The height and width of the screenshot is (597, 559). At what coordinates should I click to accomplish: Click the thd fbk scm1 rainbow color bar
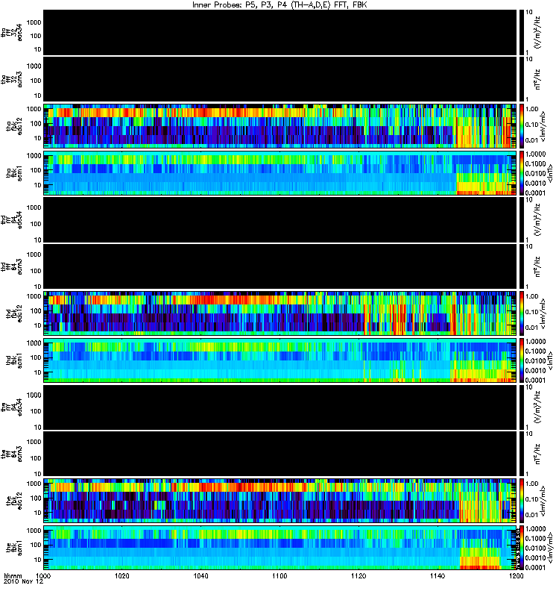522,360
